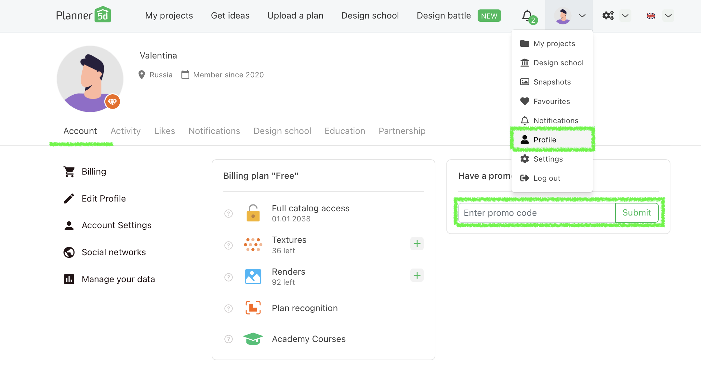
Task: Submit the promo code
Action: tap(636, 213)
